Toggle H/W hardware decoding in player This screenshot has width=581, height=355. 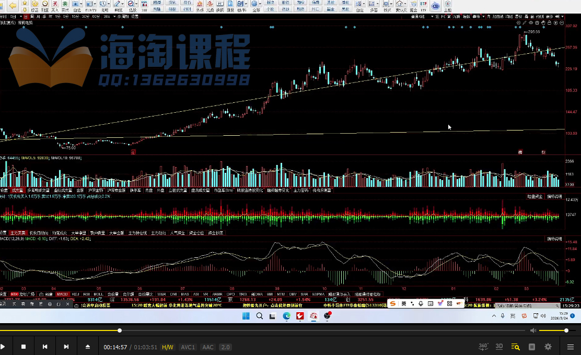(x=166, y=347)
